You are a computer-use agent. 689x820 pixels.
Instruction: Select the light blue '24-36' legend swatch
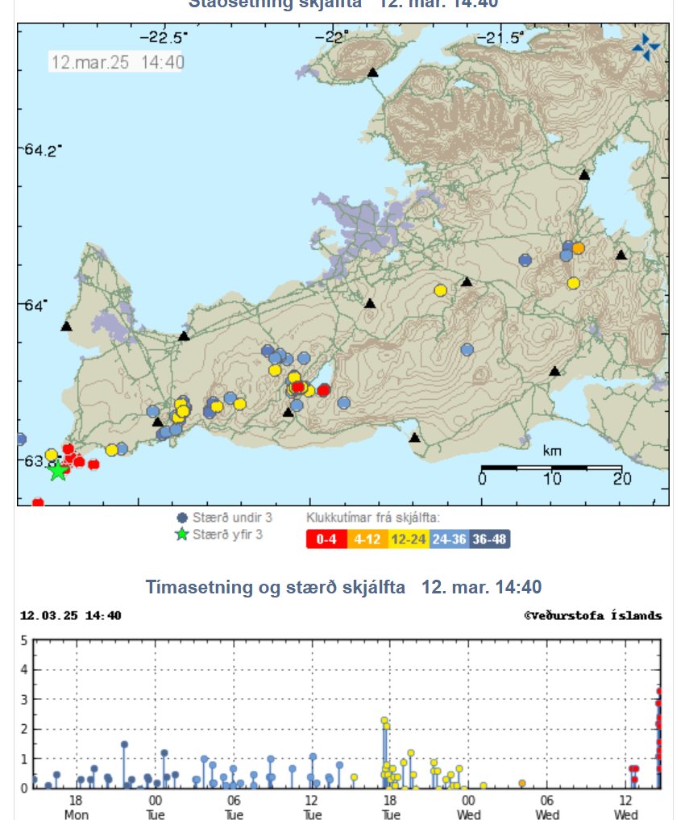point(449,539)
